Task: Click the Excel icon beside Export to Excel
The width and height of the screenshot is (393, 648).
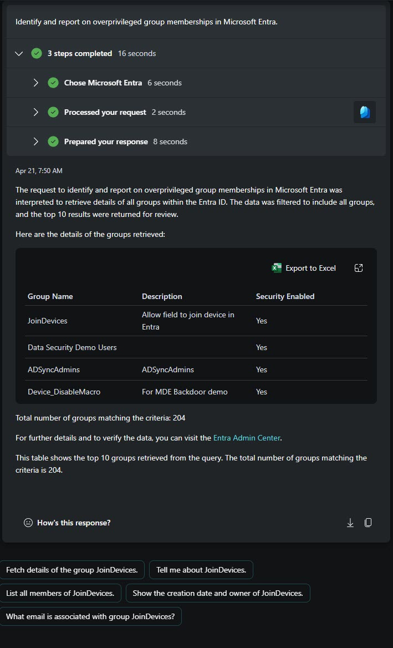Action: coord(276,268)
